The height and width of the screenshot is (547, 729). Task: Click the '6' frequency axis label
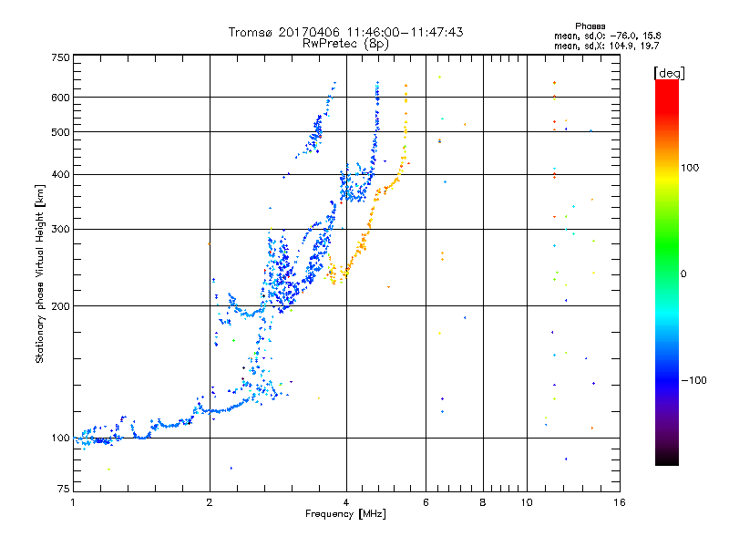(x=426, y=502)
